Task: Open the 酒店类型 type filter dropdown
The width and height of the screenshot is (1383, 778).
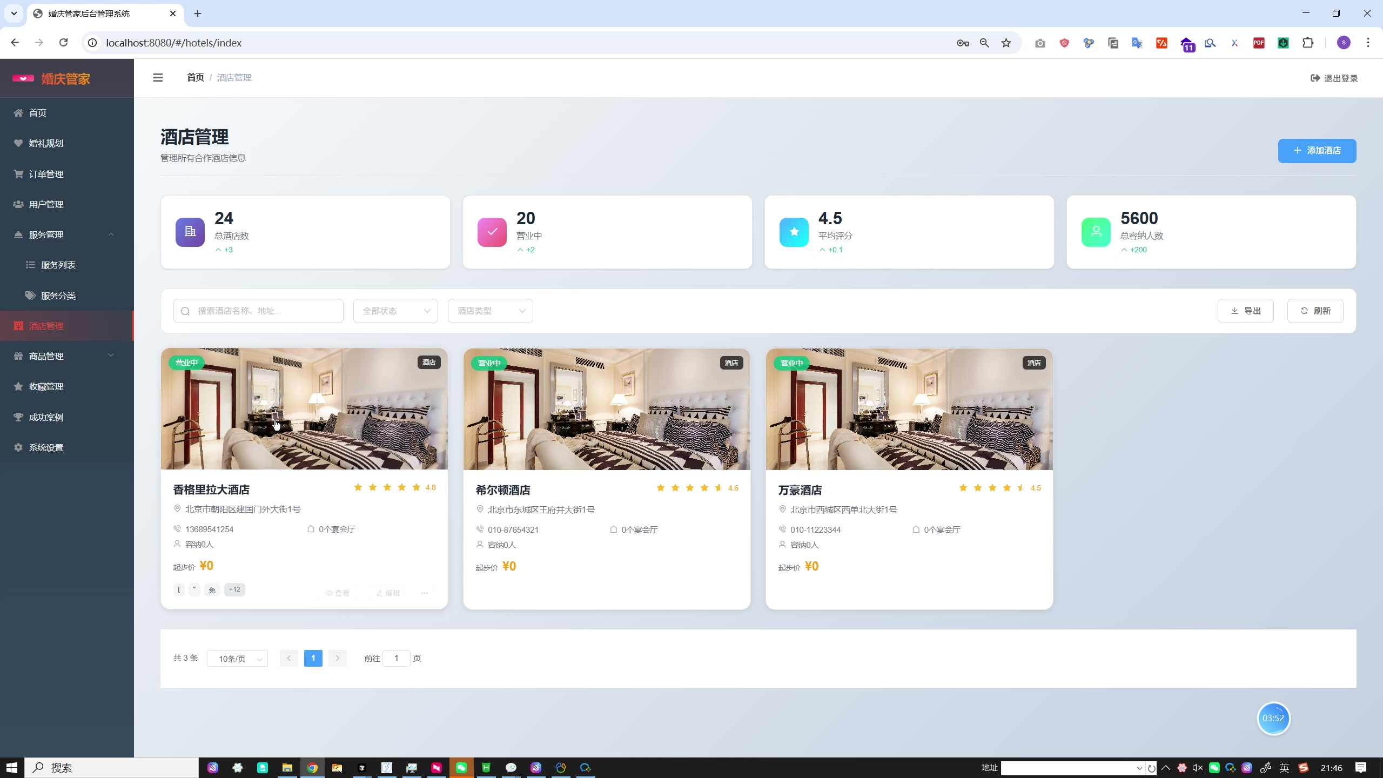Action: [490, 311]
